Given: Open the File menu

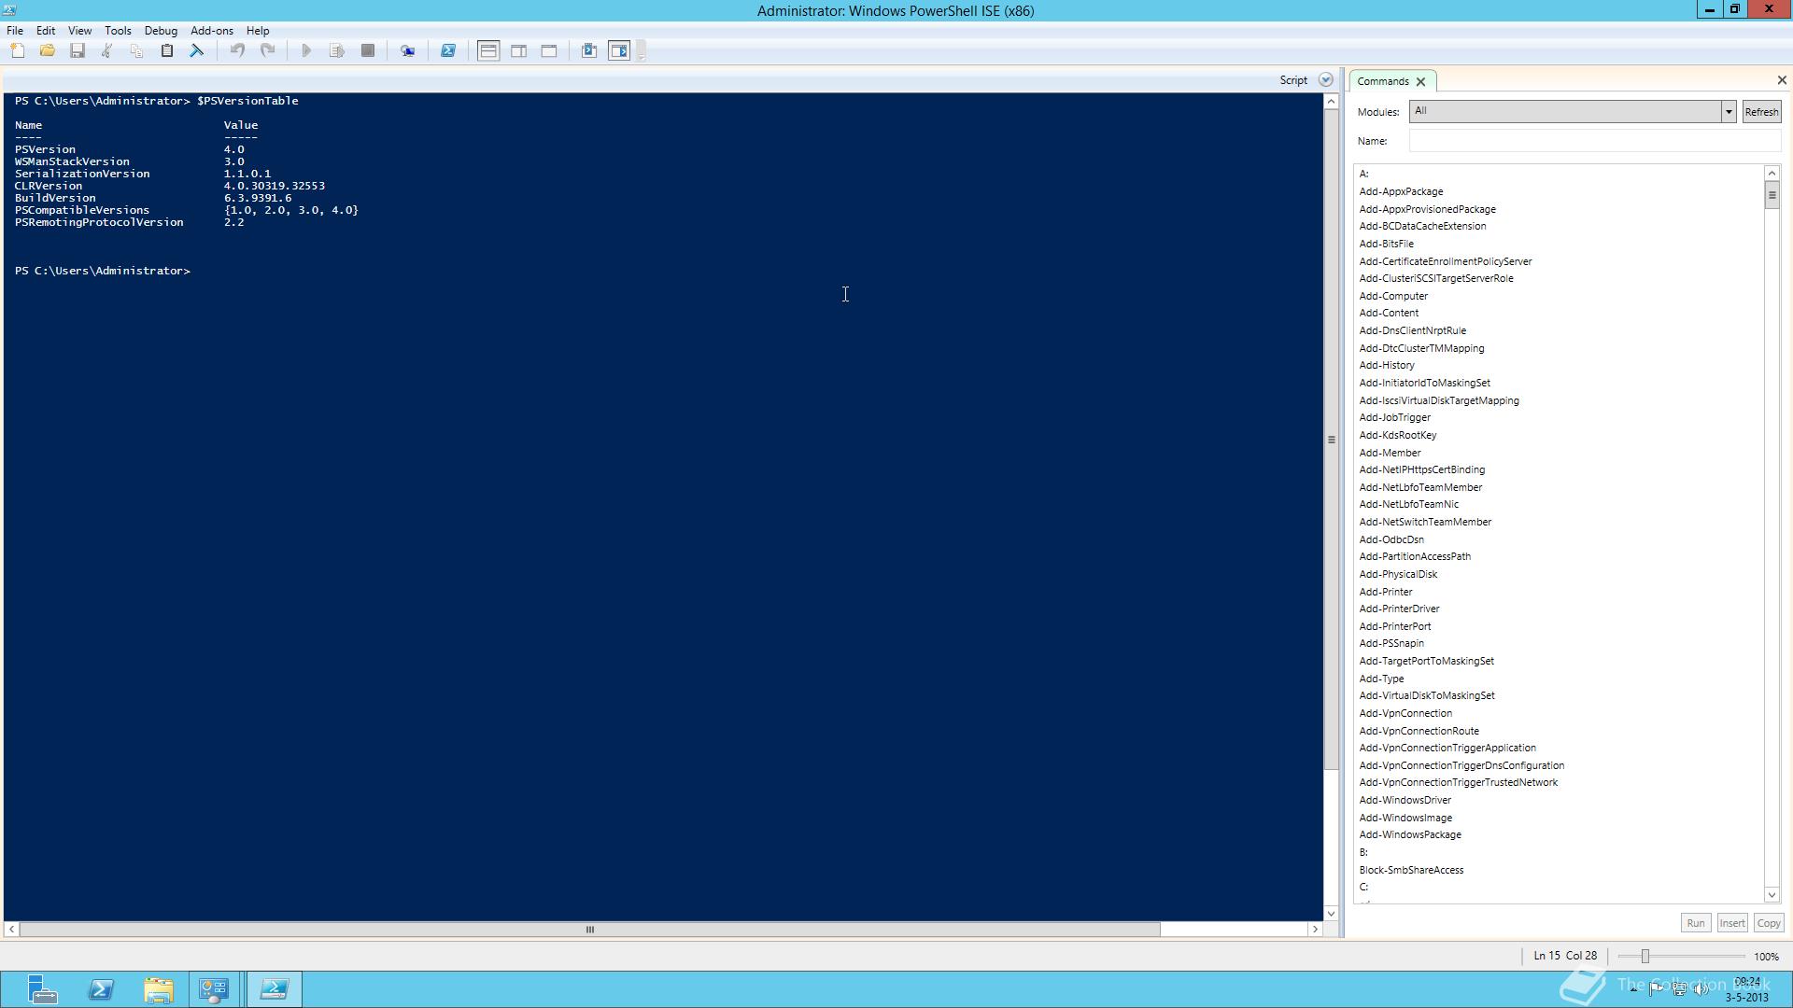Looking at the screenshot, I should 15,31.
